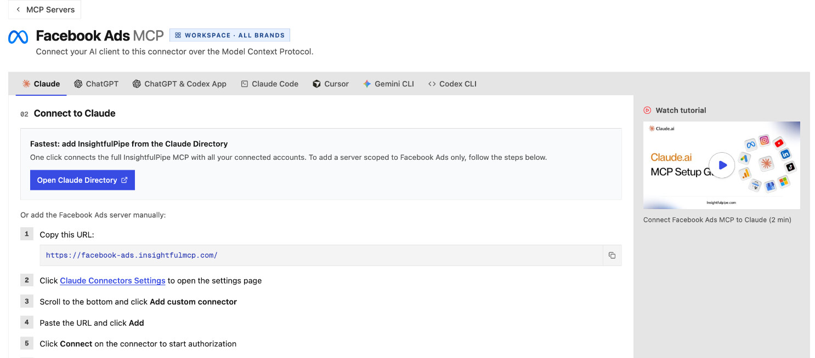
Task: Click the Connect Facebook Ads MCP caption
Action: 717,220
